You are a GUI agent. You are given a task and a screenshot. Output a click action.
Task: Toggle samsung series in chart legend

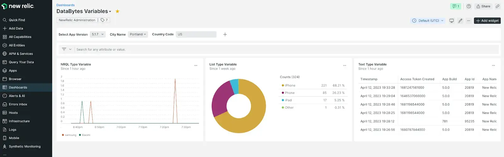point(70,135)
